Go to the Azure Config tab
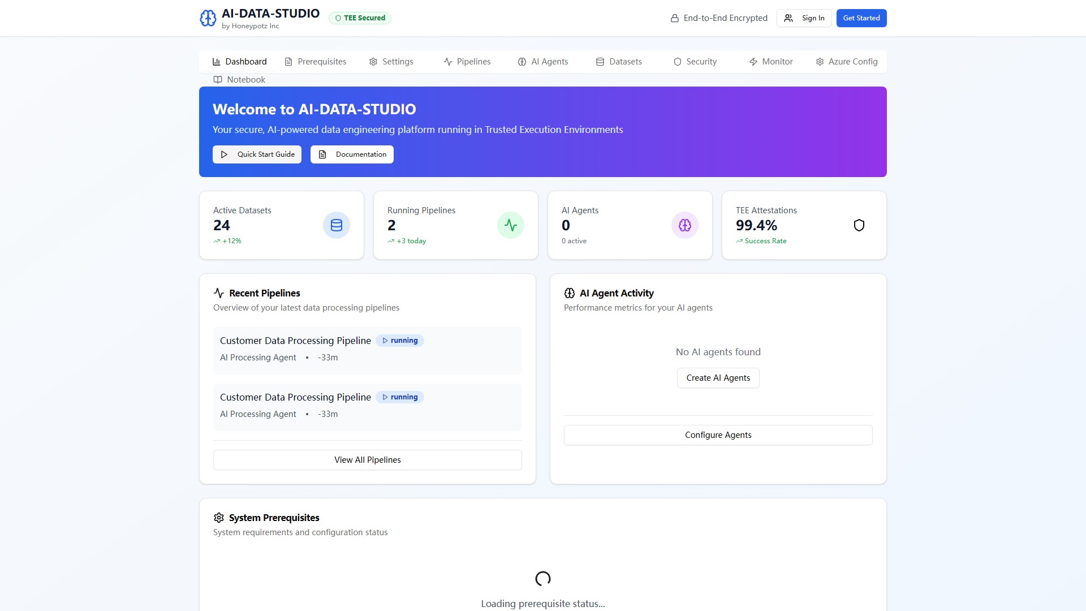 (x=847, y=62)
